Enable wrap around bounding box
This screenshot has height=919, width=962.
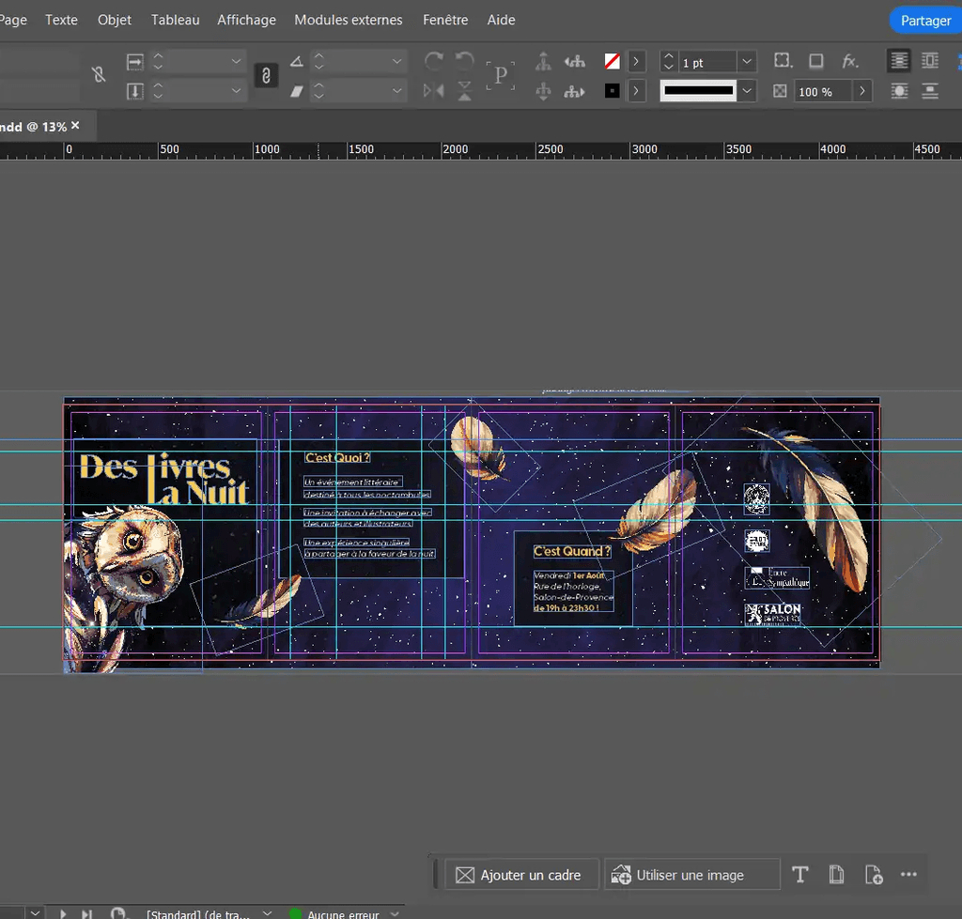pyautogui.click(x=930, y=61)
